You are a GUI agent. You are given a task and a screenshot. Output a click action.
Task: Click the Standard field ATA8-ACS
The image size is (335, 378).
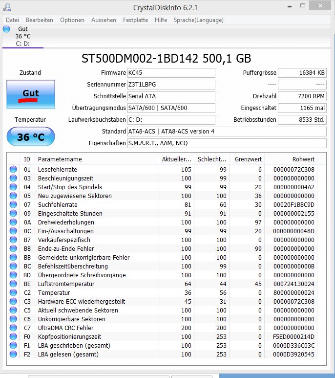[227, 132]
